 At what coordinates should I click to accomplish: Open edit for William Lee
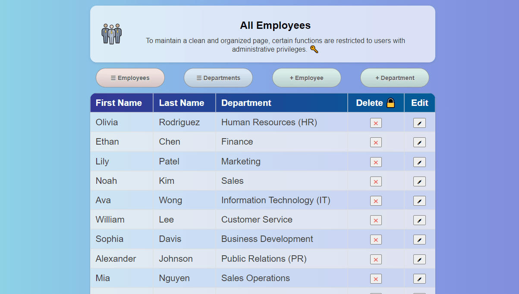click(419, 220)
